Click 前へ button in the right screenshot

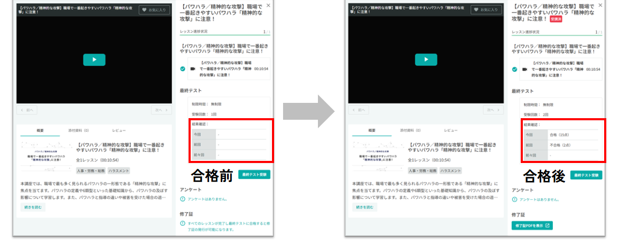point(359,110)
